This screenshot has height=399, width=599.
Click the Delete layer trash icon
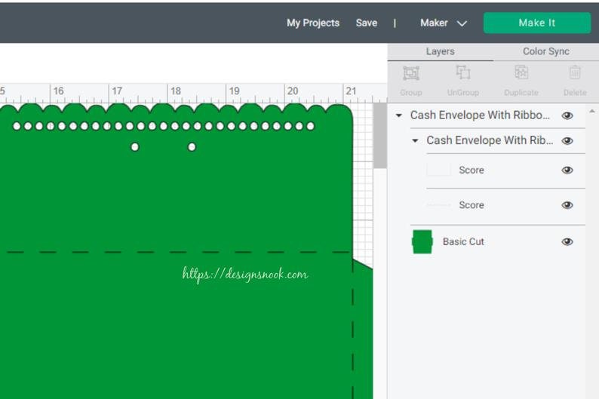(x=575, y=72)
